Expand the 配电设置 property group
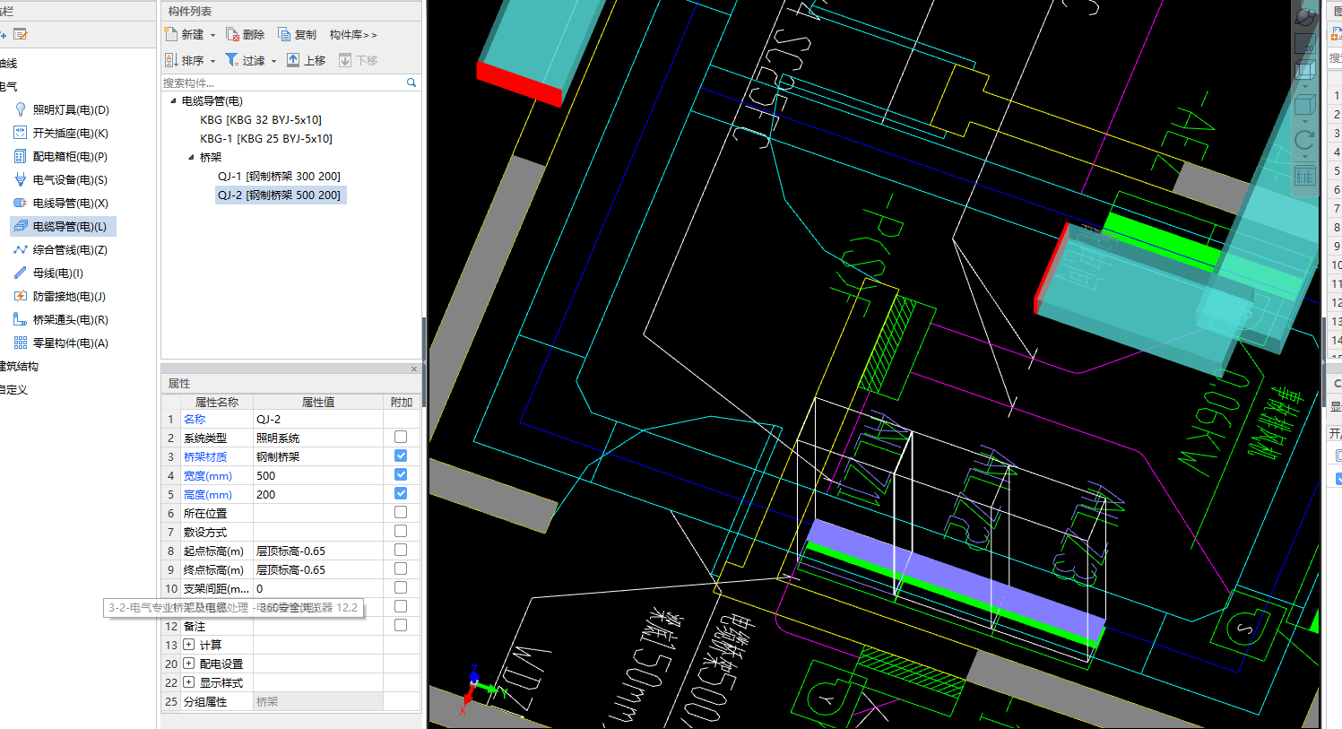Viewport: 1342px width, 729px height. pyautogui.click(x=189, y=664)
